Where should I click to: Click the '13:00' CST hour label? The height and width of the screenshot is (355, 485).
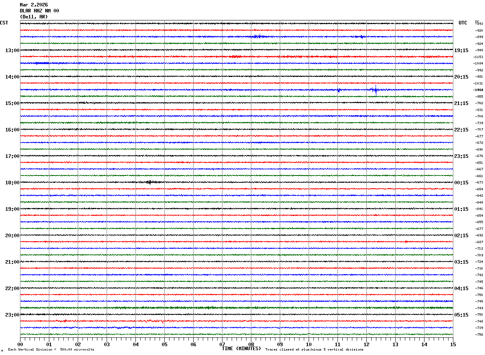pyautogui.click(x=12, y=50)
